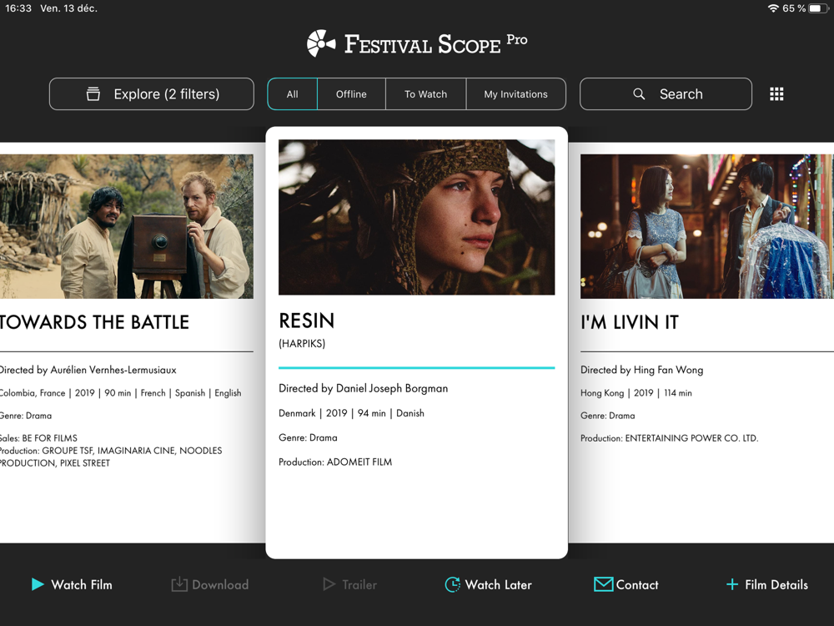Click the Watch Later clock icon
This screenshot has width=834, height=626.
pyautogui.click(x=452, y=584)
